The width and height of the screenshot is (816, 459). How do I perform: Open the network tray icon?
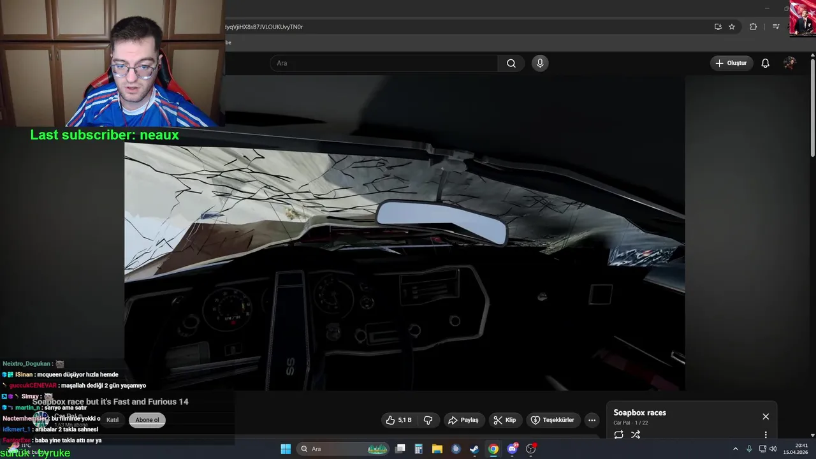[762, 449]
